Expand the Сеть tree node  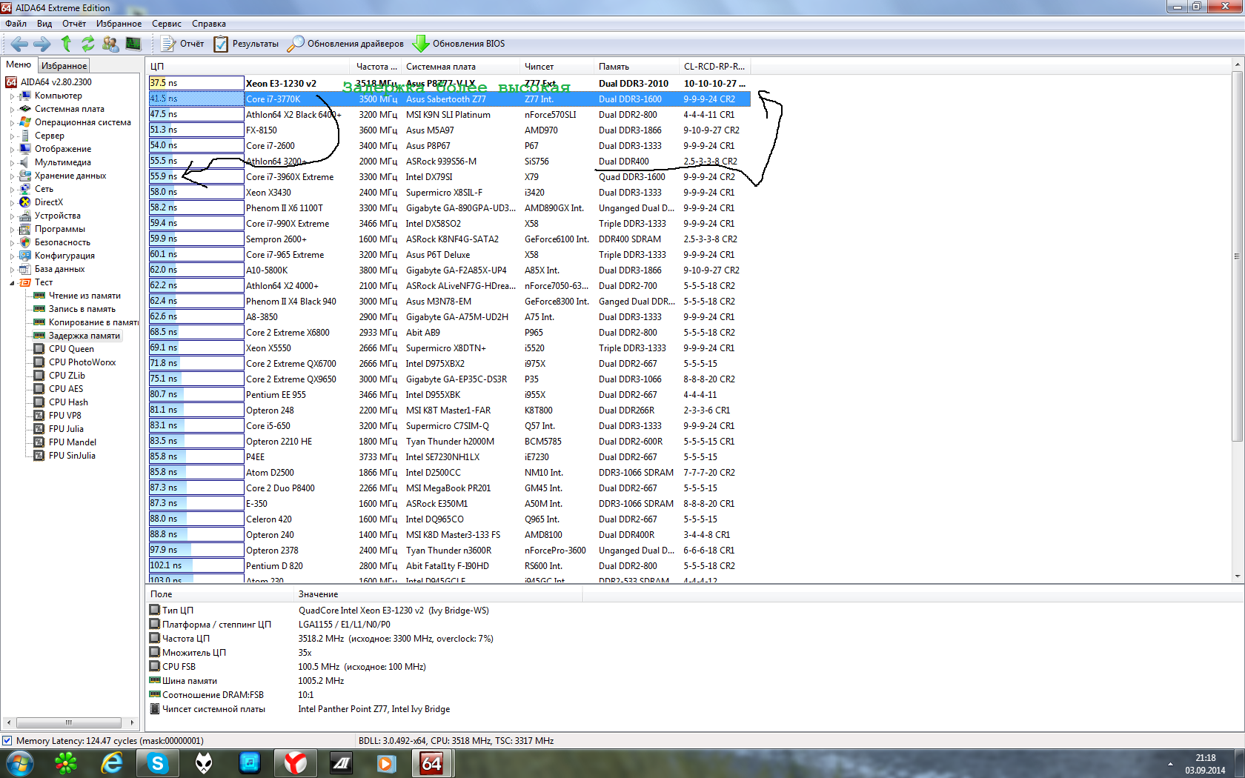(12, 190)
